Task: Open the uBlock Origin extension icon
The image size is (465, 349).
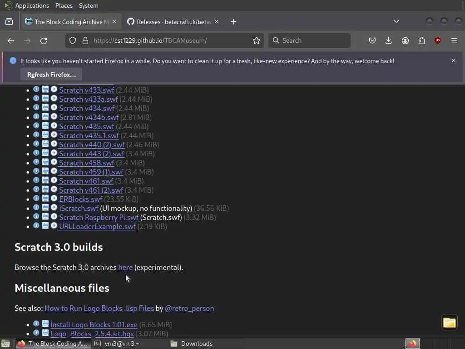Action: click(x=437, y=40)
